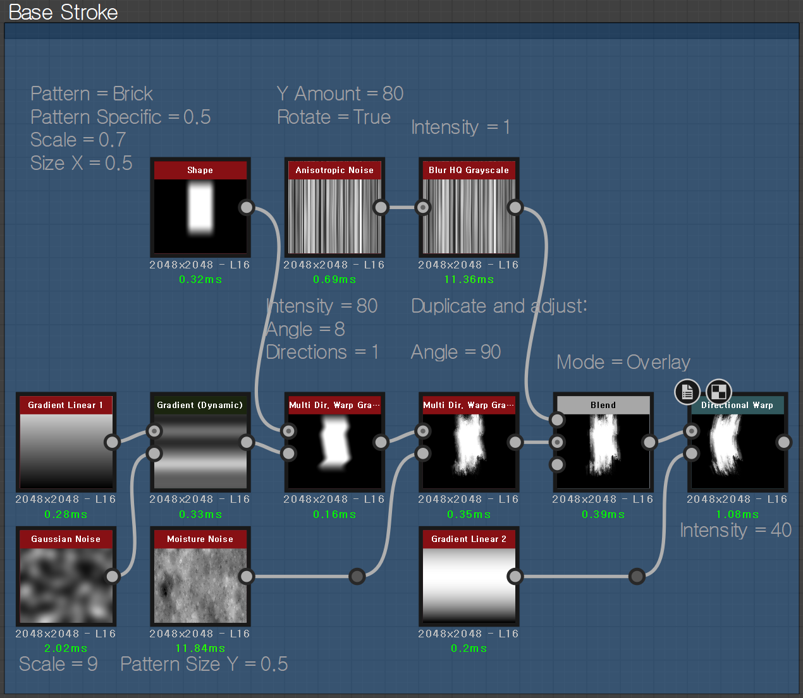The width and height of the screenshot is (803, 698).
Task: Click the Shape node output connector
Action: (x=247, y=207)
